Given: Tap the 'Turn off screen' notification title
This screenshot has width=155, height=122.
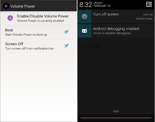Looking at the screenshot, I should click(106, 14).
